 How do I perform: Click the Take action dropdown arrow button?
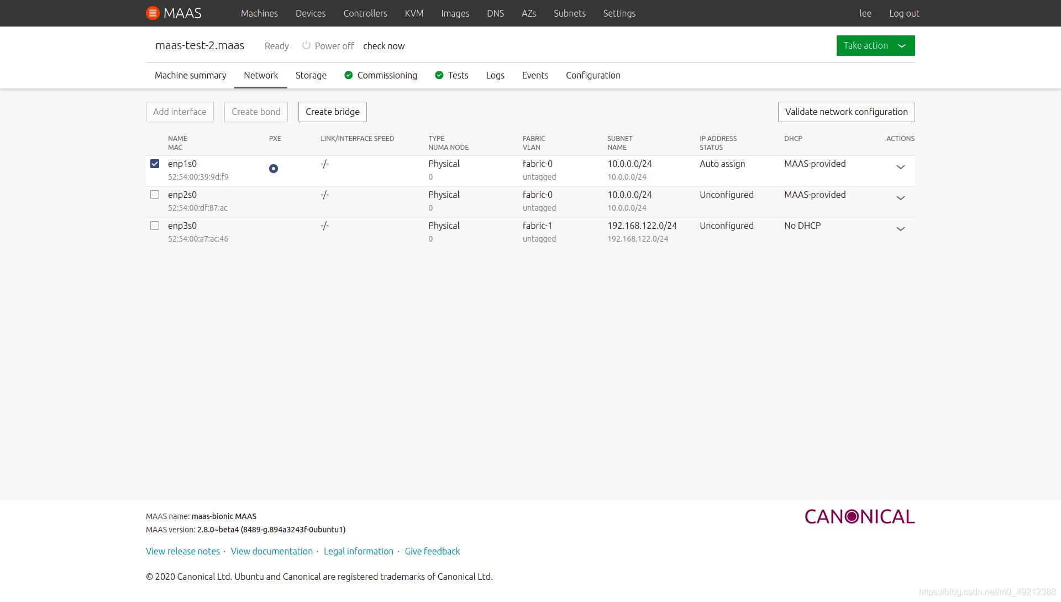(x=901, y=45)
